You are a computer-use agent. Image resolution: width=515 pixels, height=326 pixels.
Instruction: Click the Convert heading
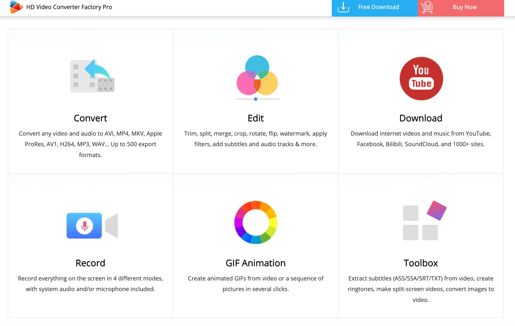pos(90,118)
